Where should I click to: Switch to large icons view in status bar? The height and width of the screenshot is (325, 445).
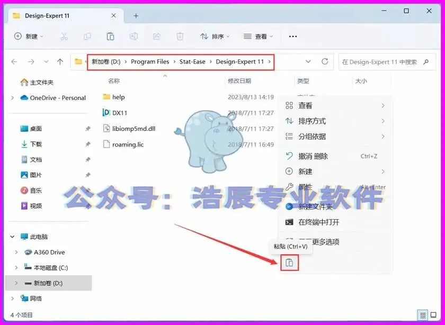tap(433, 315)
